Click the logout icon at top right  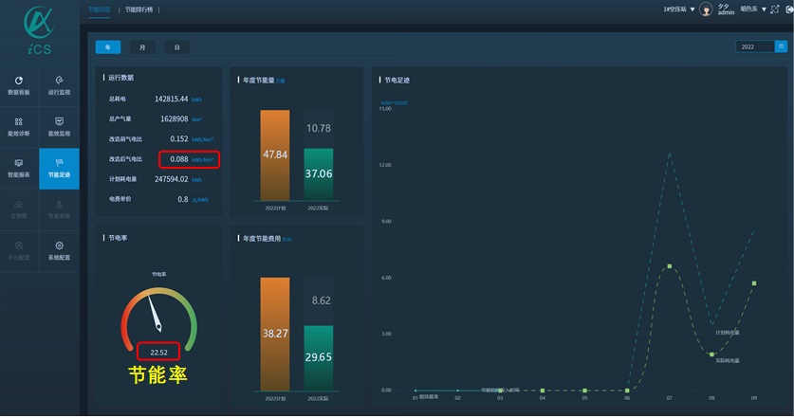coord(788,9)
